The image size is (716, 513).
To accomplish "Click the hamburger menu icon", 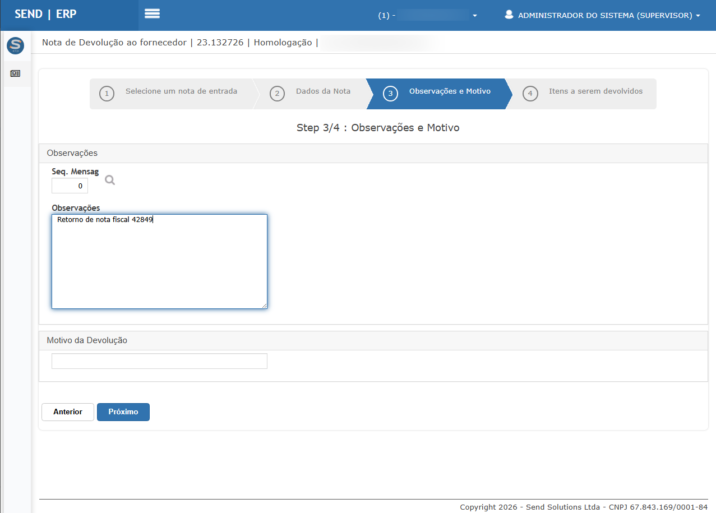I will coord(152,14).
